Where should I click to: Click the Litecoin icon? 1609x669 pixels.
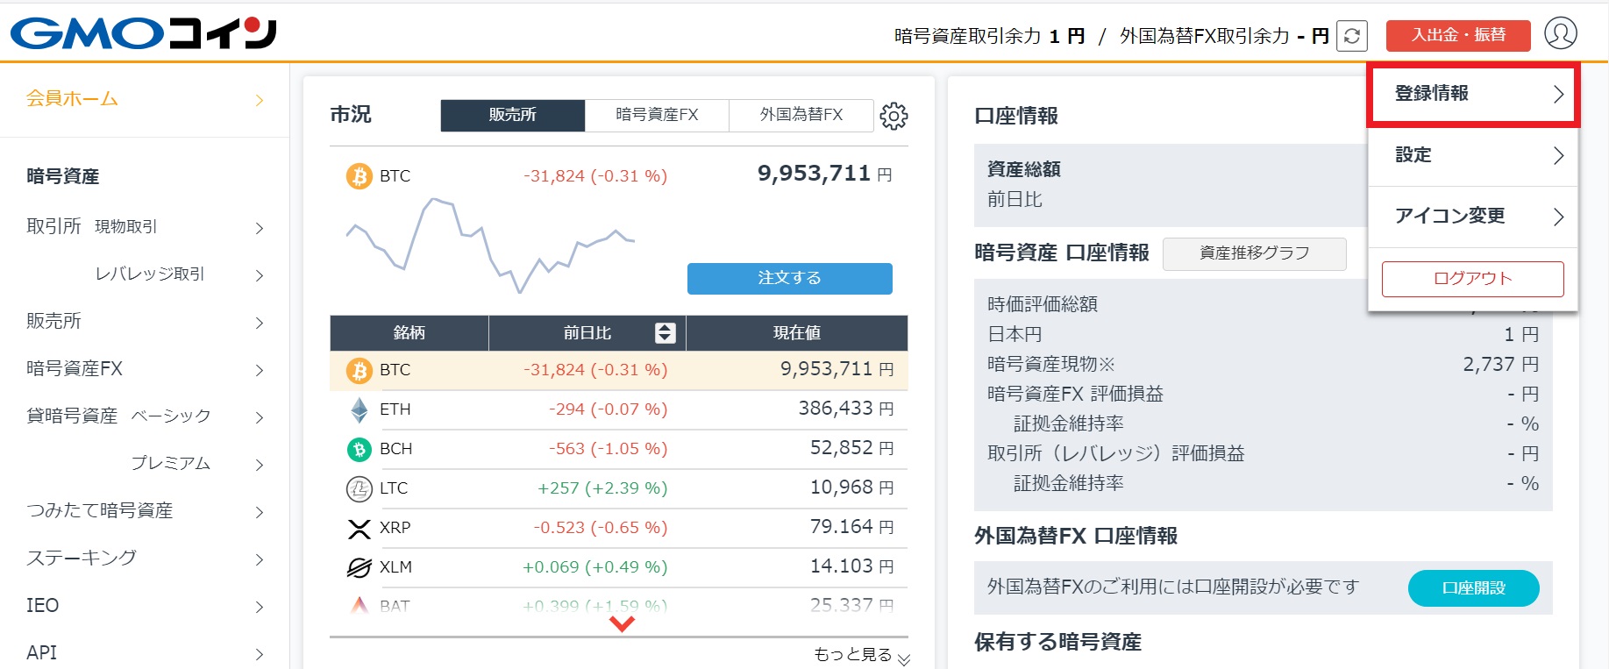(x=359, y=488)
